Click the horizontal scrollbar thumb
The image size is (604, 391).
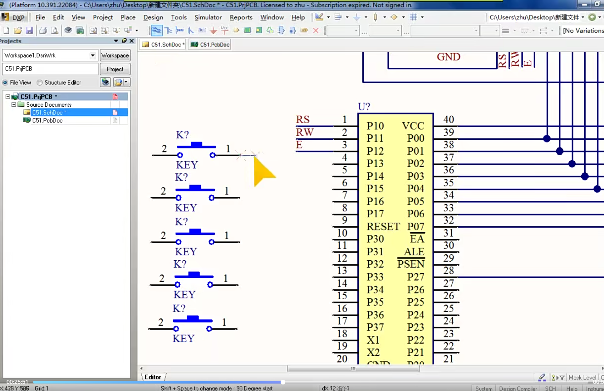click(353, 369)
